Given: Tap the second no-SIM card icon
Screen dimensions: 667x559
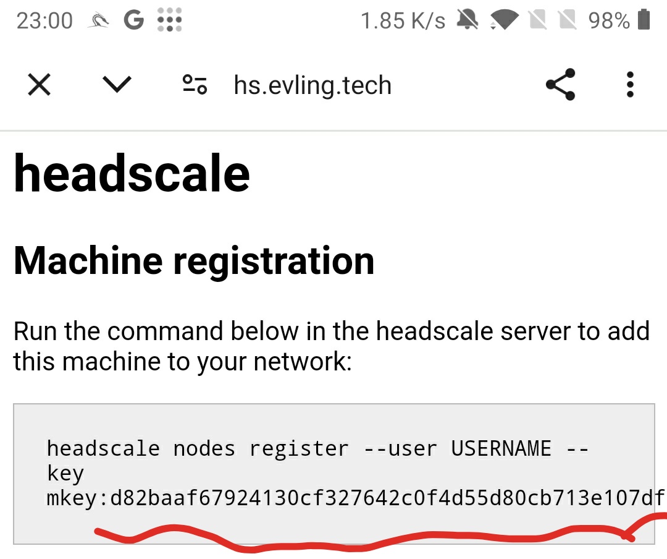Looking at the screenshot, I should coord(568,20).
